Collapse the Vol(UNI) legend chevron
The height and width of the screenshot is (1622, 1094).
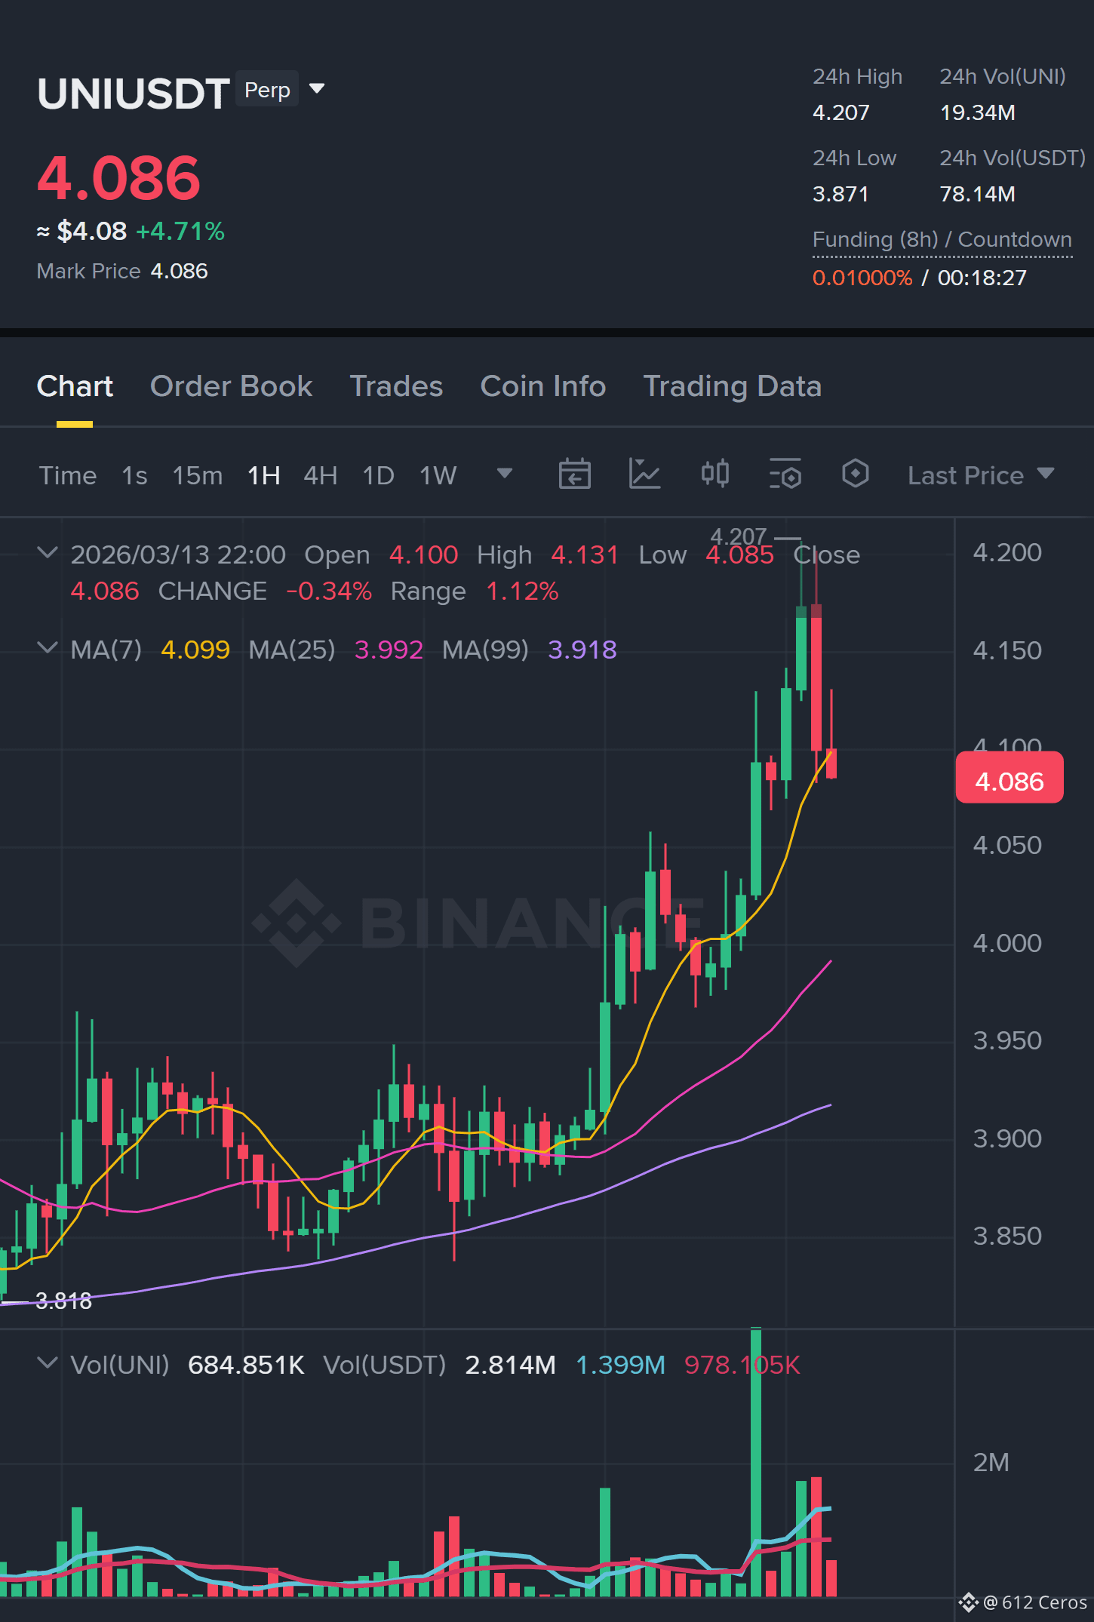click(x=47, y=1364)
